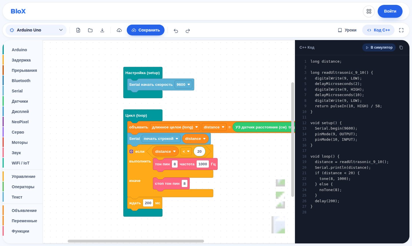Open the Arduino Uno board dropdown
Image resolution: width=412 pixels, height=246 pixels.
point(36,30)
